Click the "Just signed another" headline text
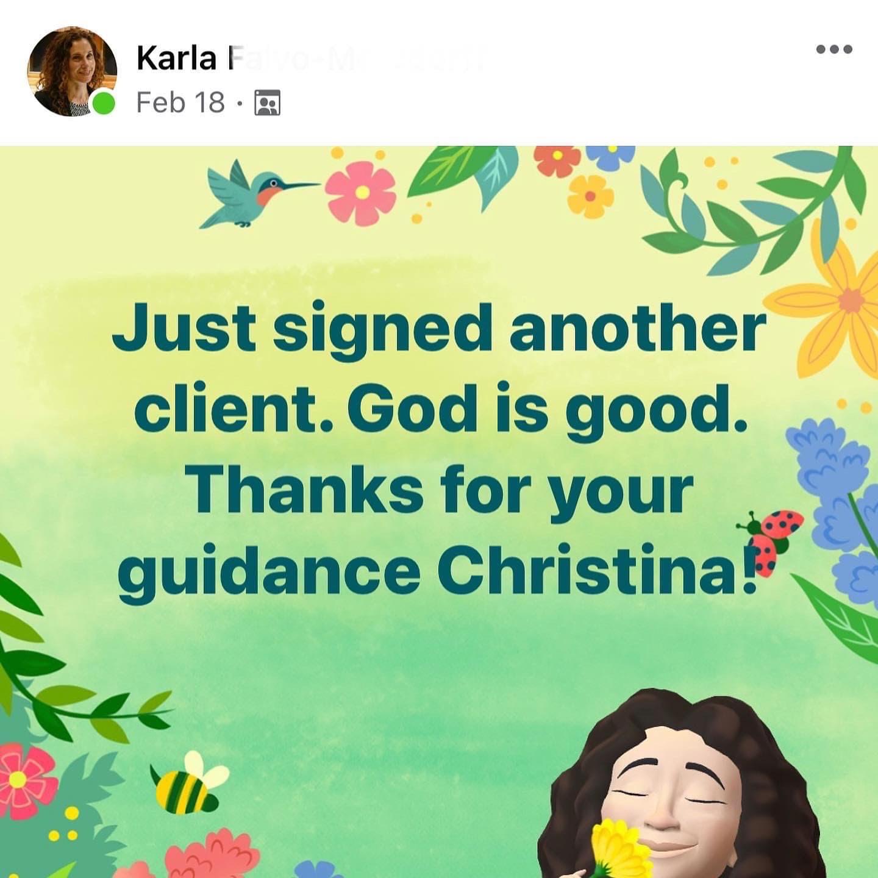The width and height of the screenshot is (878, 878). tap(439, 329)
